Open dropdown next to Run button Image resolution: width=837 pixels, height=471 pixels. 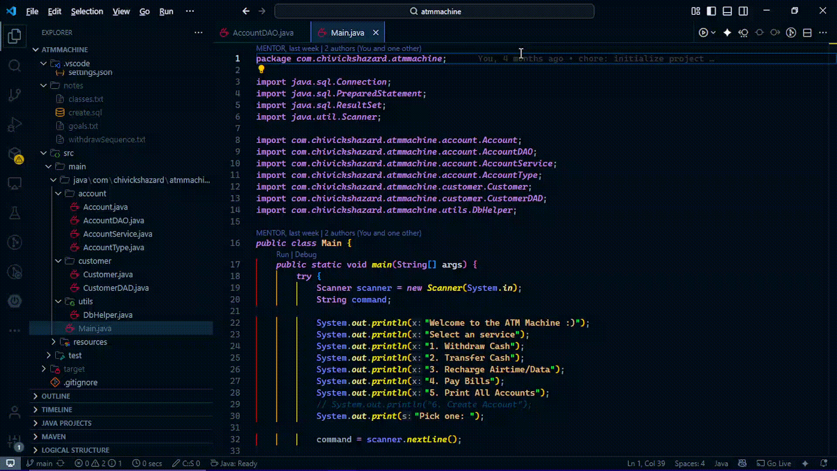point(713,33)
